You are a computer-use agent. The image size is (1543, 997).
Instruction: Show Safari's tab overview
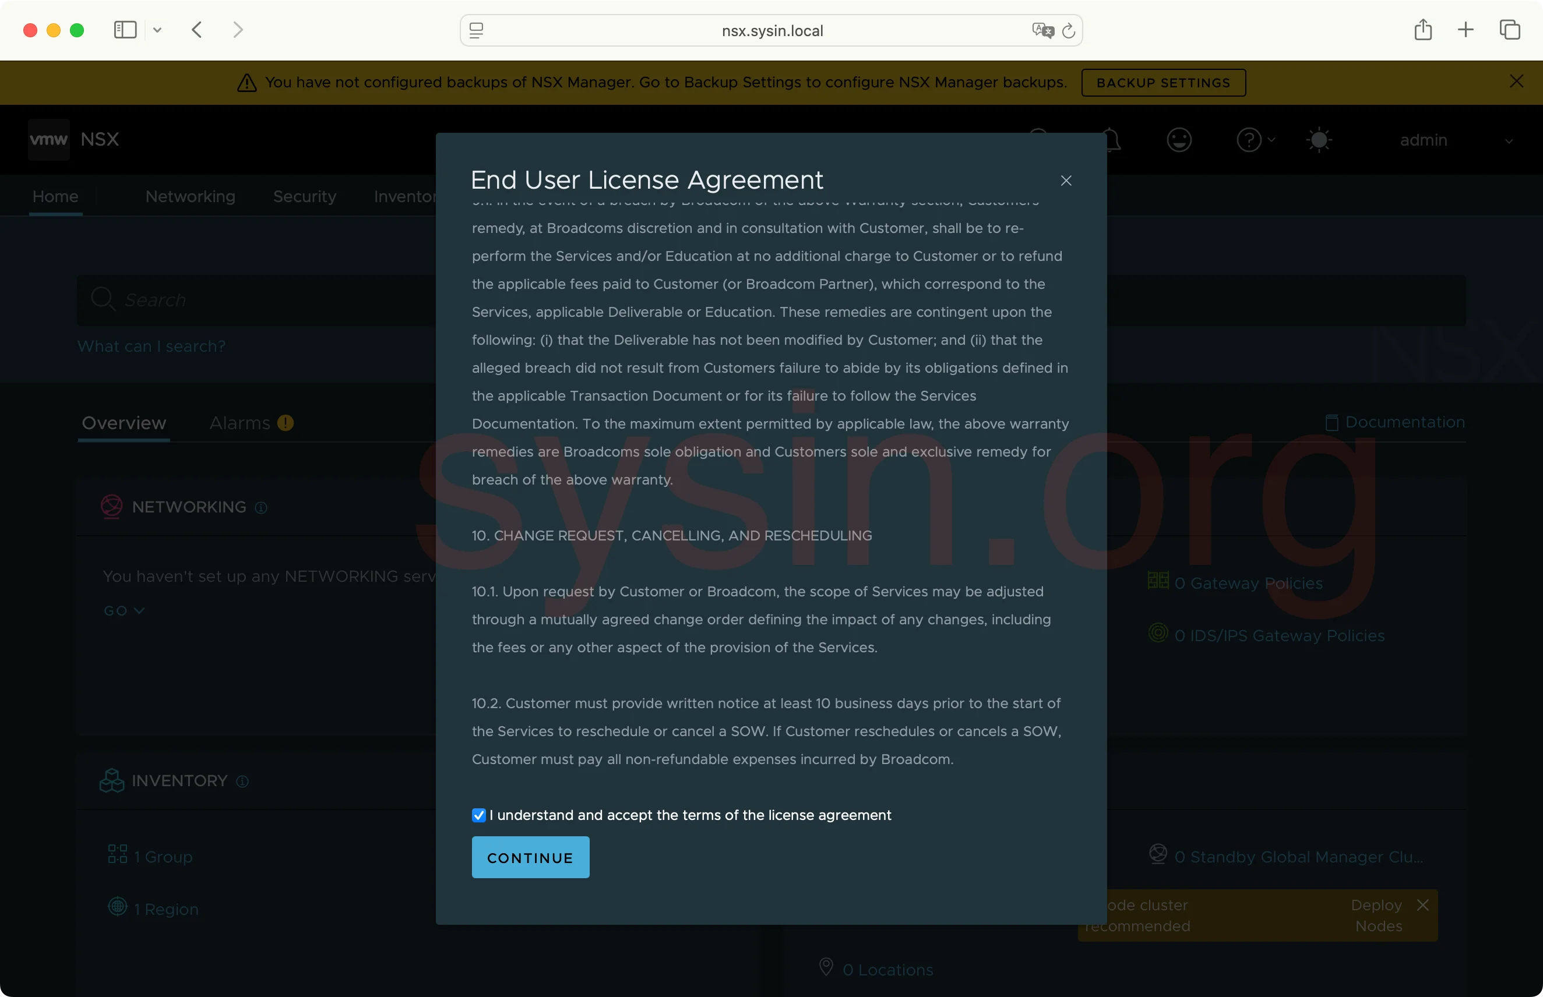1509,30
